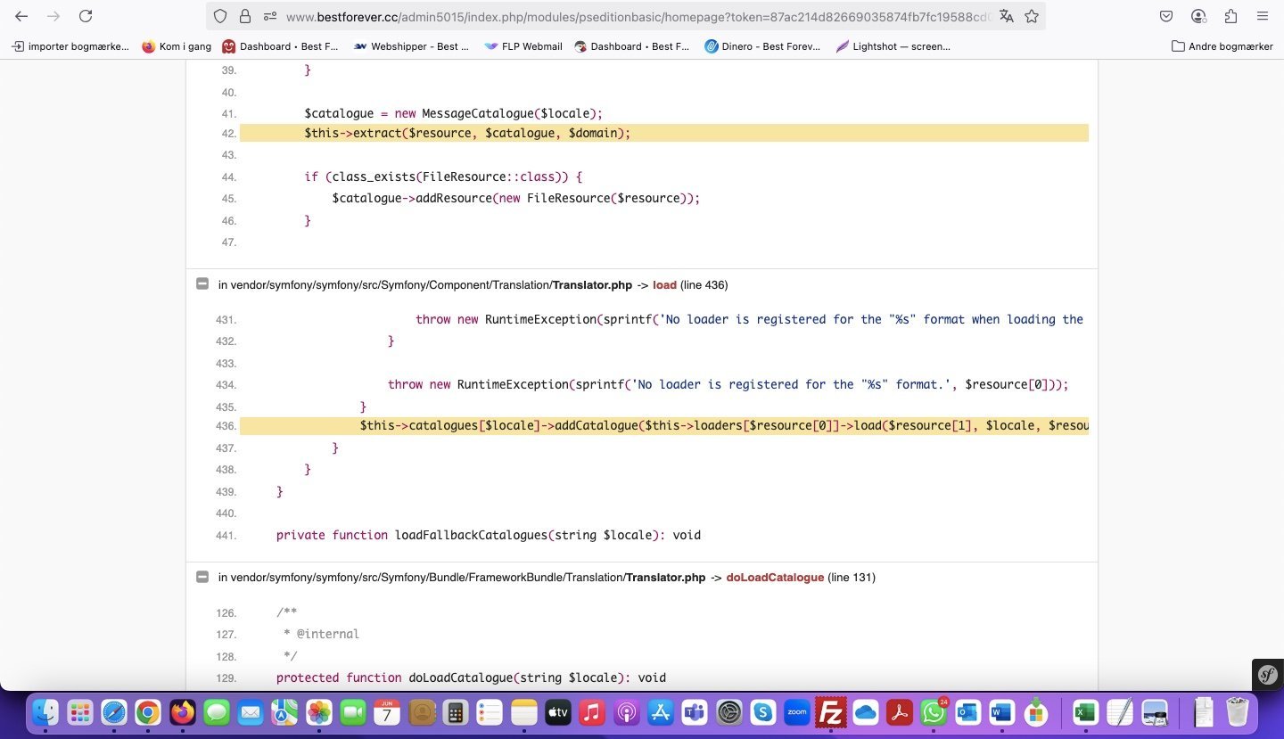Collapse the Translator.php load trace block
Image resolution: width=1284 pixels, height=739 pixels.
pyautogui.click(x=202, y=284)
